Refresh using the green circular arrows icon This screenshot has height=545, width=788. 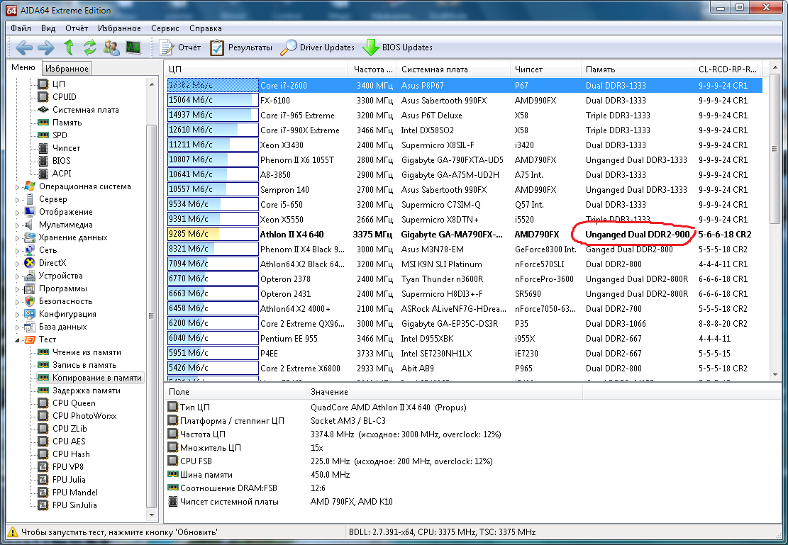tap(90, 47)
